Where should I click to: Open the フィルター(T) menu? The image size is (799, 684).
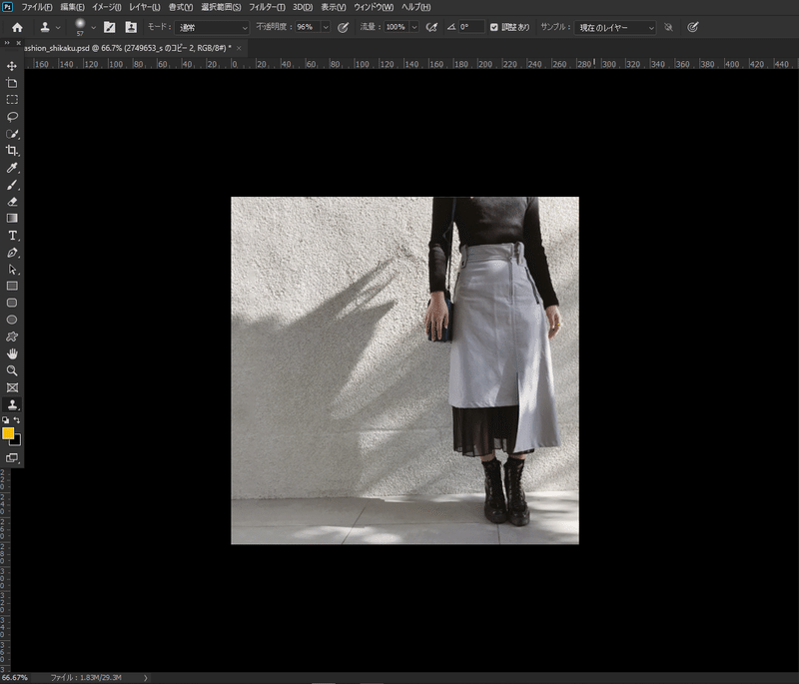coord(267,7)
